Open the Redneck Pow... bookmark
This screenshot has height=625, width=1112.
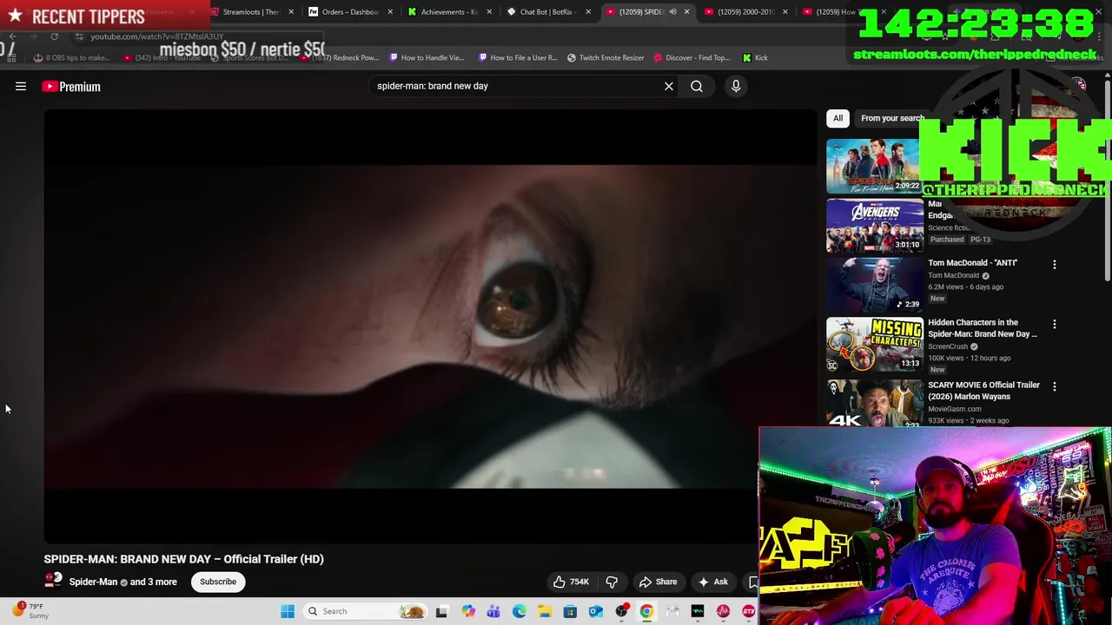[x=340, y=57]
